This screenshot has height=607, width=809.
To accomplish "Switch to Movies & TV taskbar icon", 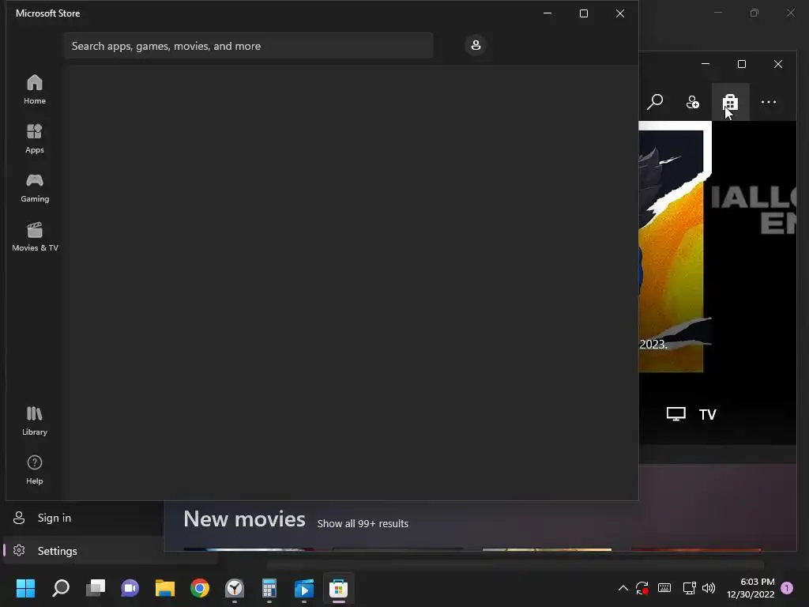I will pyautogui.click(x=304, y=588).
